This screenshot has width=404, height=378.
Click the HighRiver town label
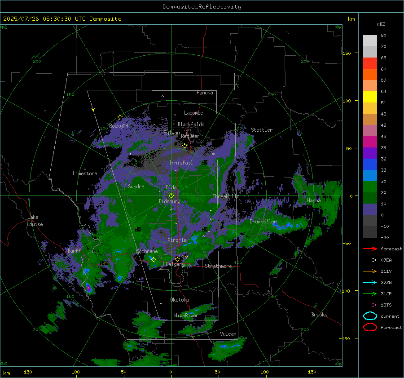pos(186,316)
